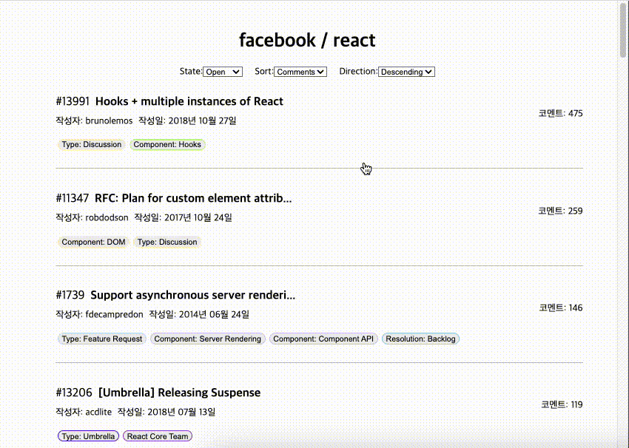Click author name brunolemos
629x448 pixels.
point(109,121)
